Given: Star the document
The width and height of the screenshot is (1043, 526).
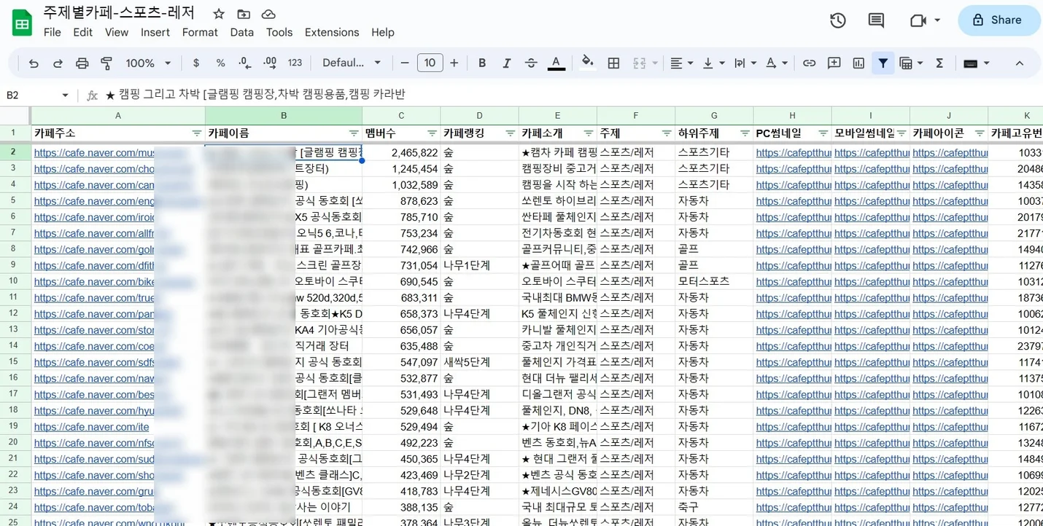Looking at the screenshot, I should pyautogui.click(x=219, y=14).
